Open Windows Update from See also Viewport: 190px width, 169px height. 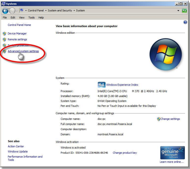click(x=18, y=152)
